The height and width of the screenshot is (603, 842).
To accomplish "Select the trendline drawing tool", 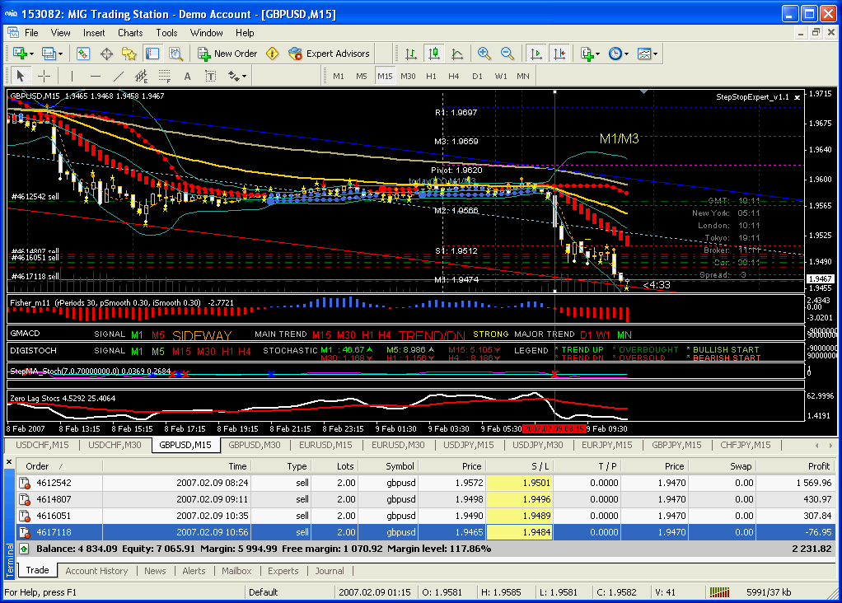I will coord(118,76).
